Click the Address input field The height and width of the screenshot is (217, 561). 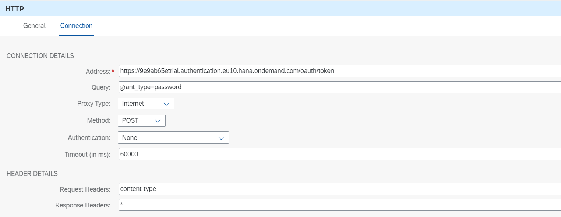340,71
